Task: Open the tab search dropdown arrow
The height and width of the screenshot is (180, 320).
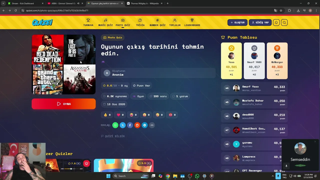Action: coord(3,3)
